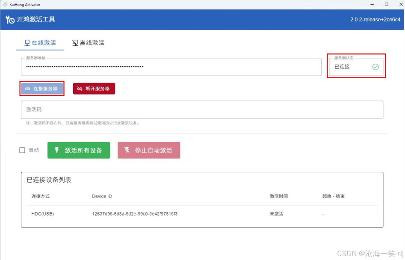Image resolution: width=405 pixels, height=260 pixels.
Task: Click the wrench-clock logo beside 开鸿激活工具
Action: pyautogui.click(x=10, y=20)
